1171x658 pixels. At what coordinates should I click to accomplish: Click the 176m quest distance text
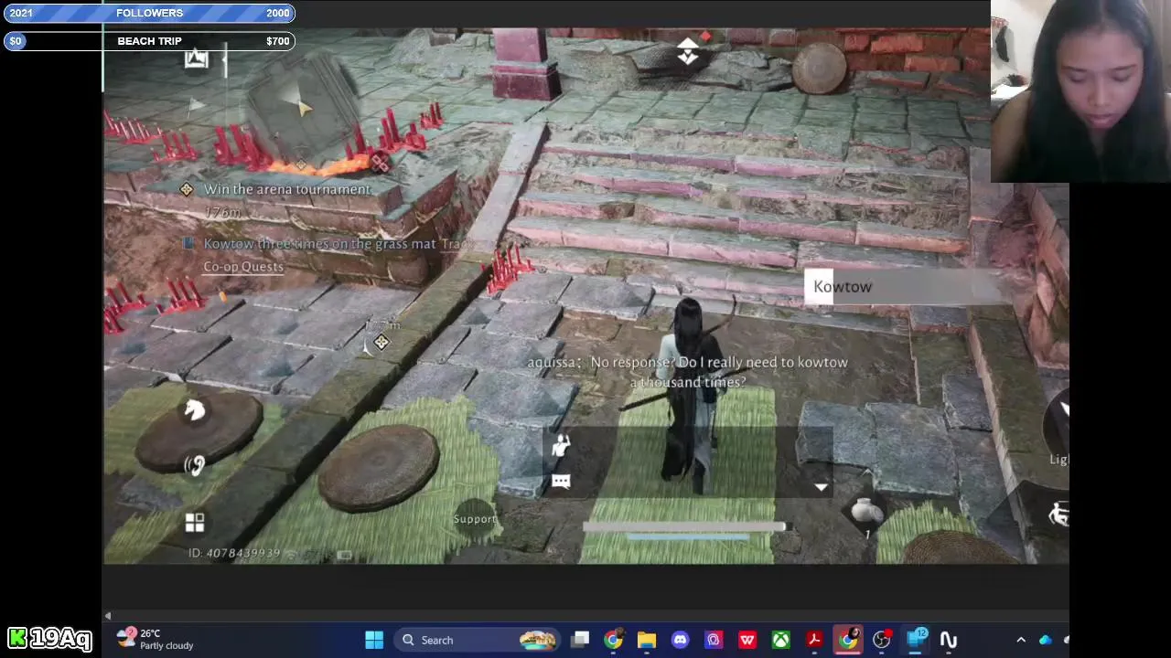click(x=222, y=212)
